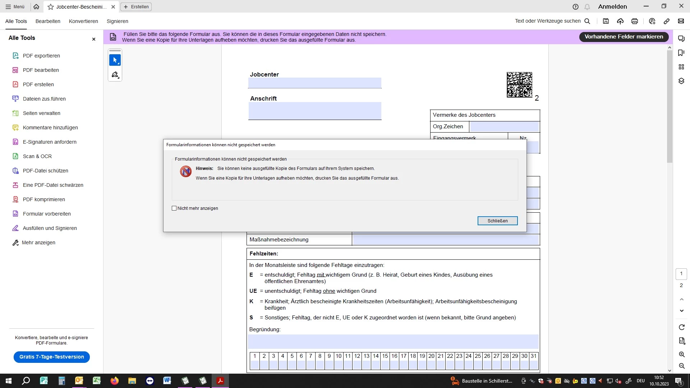This screenshot has width=690, height=388.
Task: Open the email share icon
Action: point(681,21)
